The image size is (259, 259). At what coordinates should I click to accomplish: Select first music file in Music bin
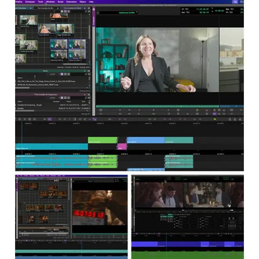click(47, 81)
